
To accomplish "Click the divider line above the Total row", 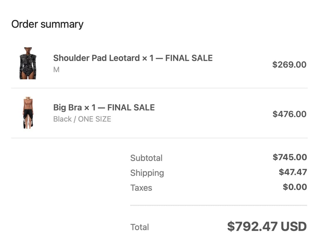I will coord(219,205).
